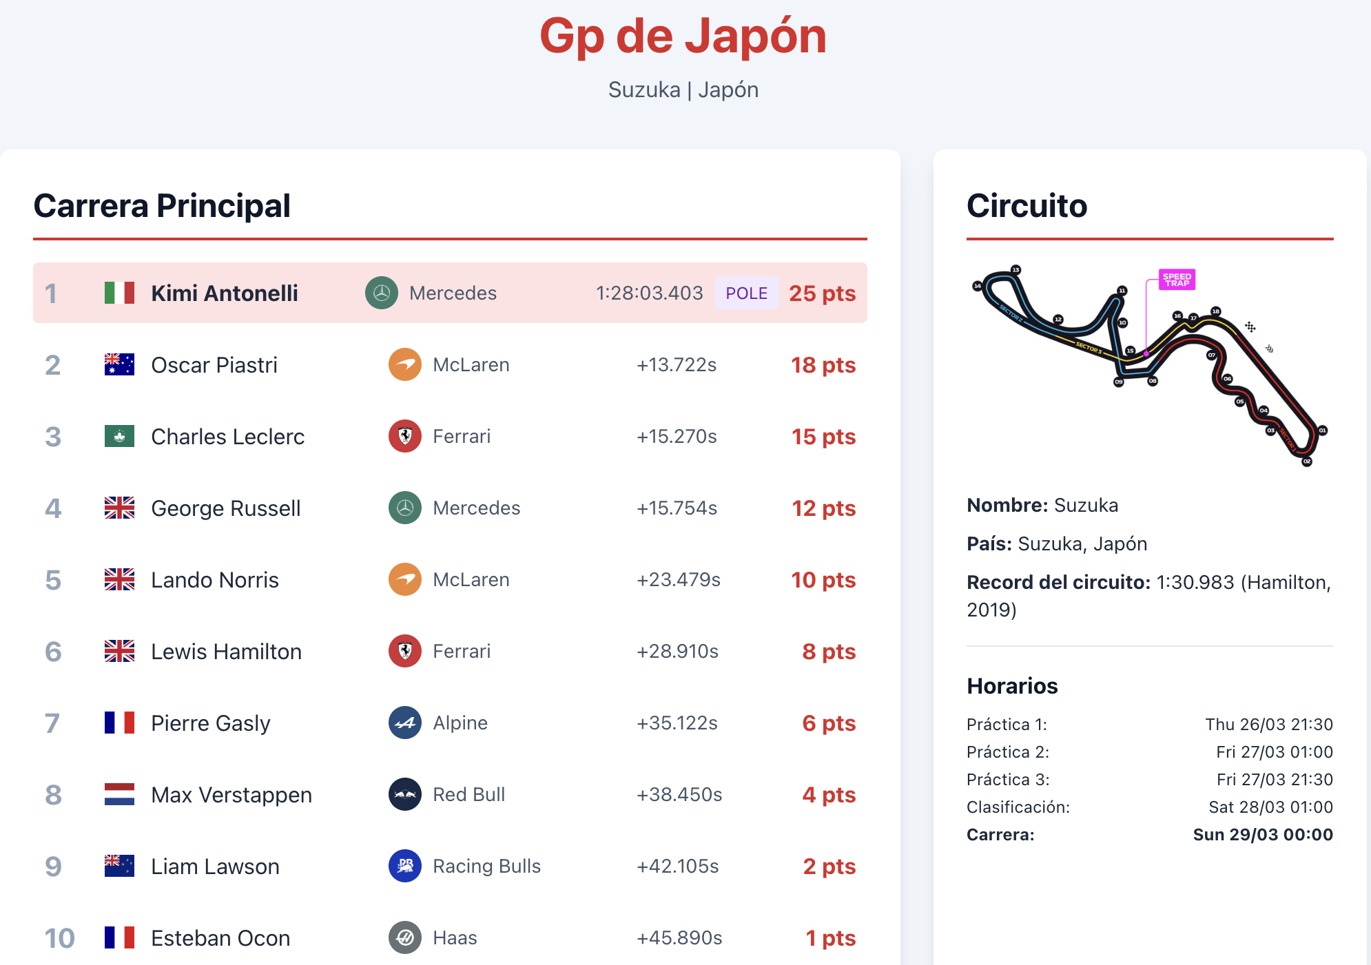This screenshot has width=1371, height=965.
Task: Select the Australian flag beside Oscar Piastri
Action: [x=121, y=364]
